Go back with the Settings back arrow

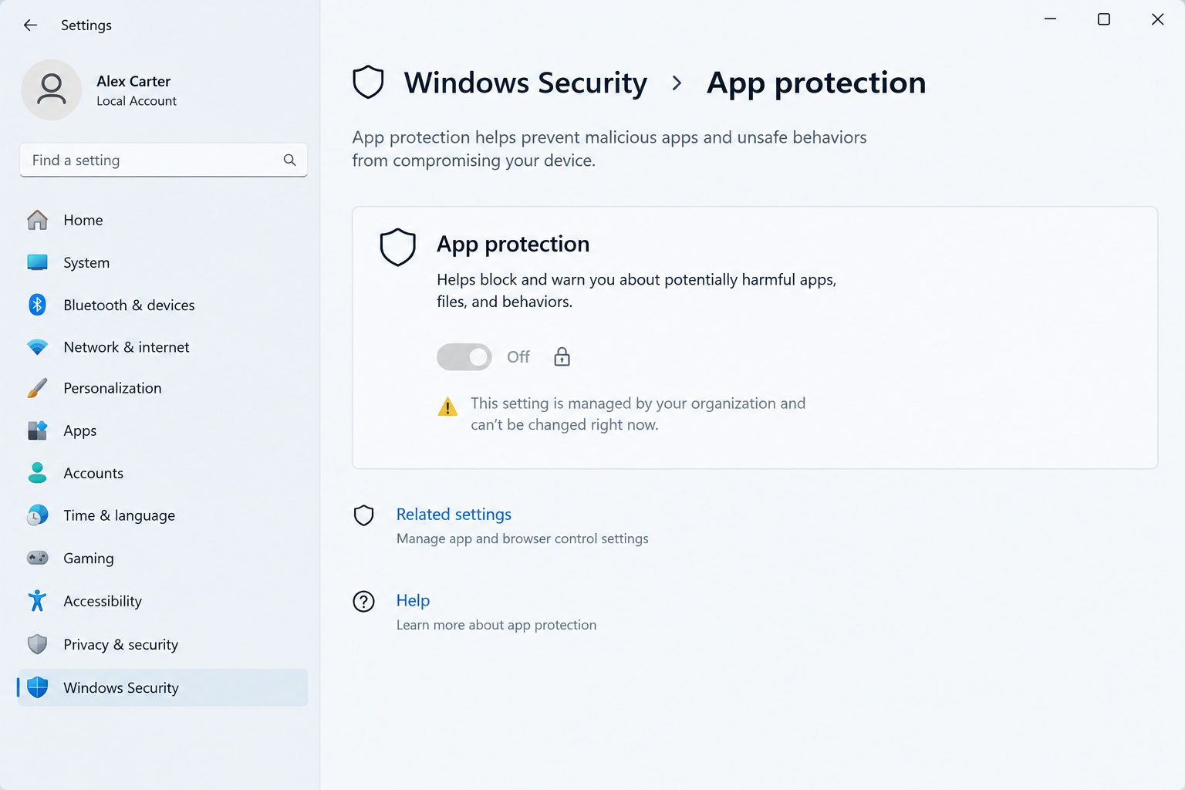(x=30, y=25)
